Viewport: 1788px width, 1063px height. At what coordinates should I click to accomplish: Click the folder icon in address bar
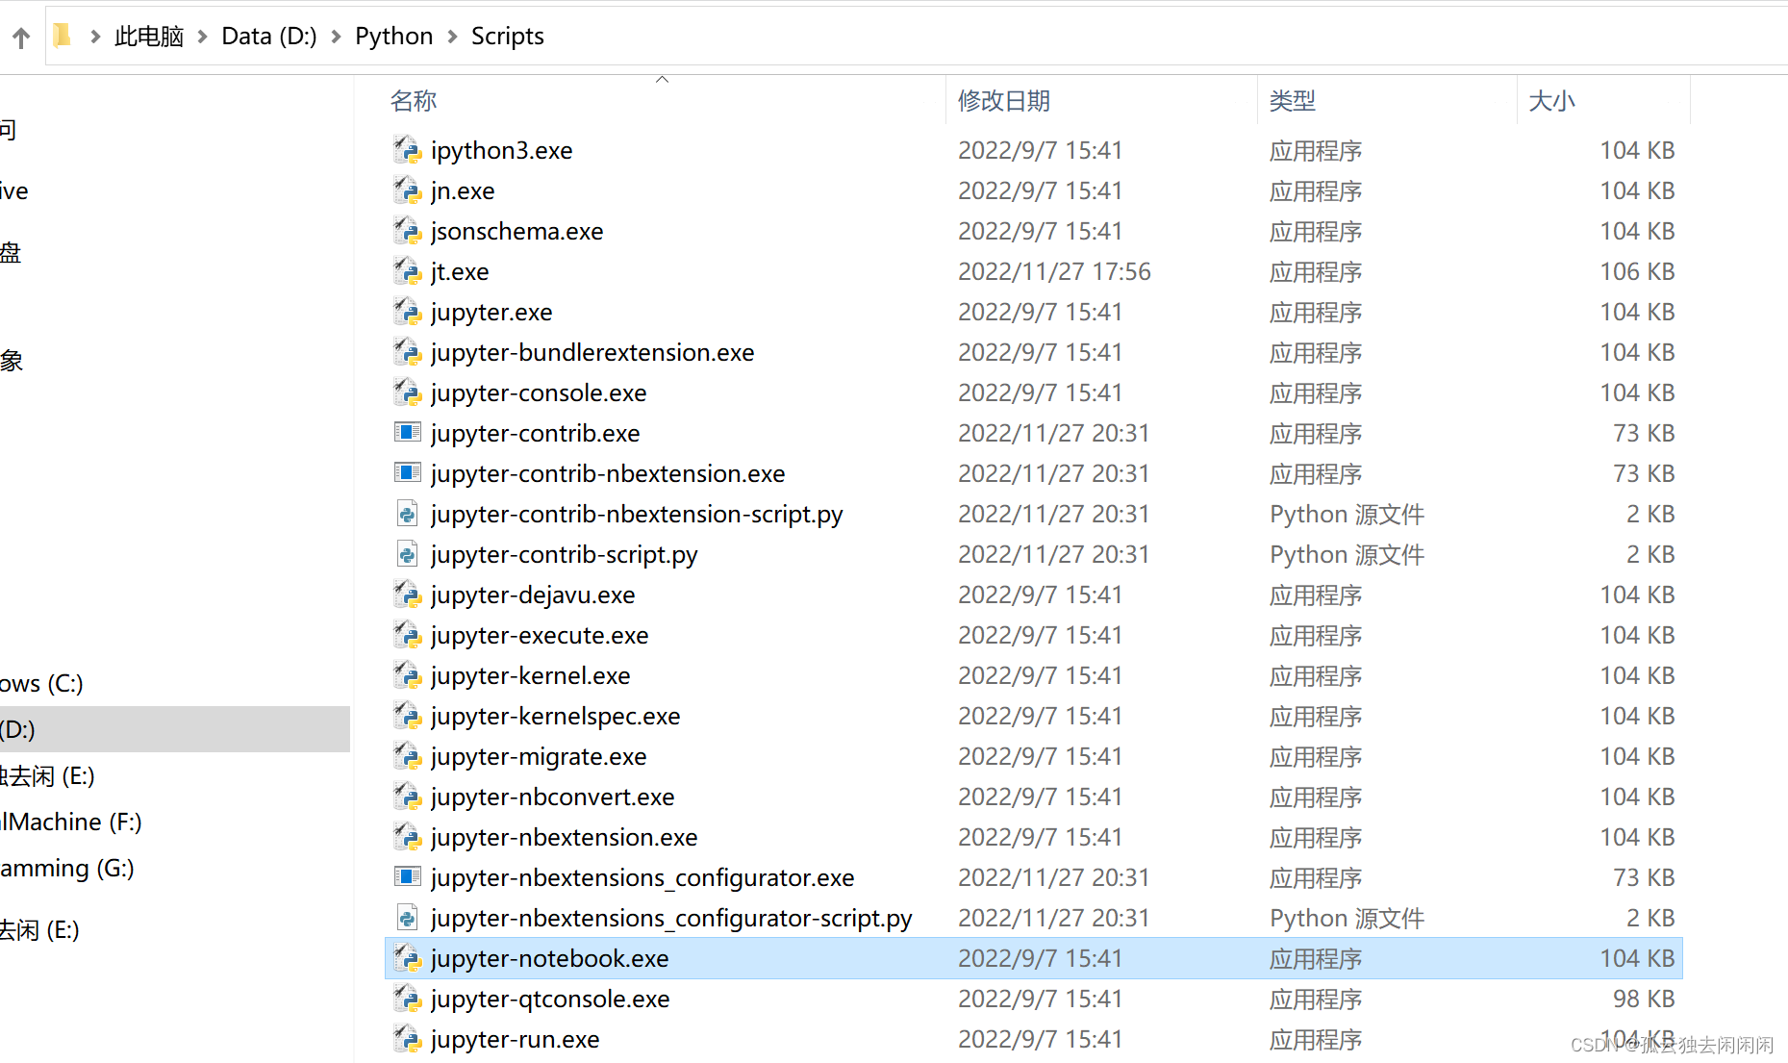tap(63, 36)
